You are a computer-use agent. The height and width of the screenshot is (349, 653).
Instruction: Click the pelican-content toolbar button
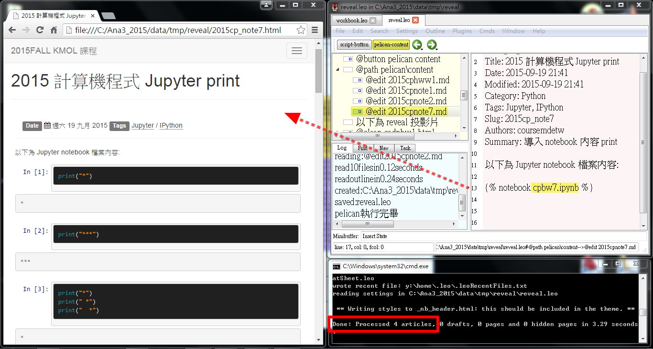click(x=391, y=44)
